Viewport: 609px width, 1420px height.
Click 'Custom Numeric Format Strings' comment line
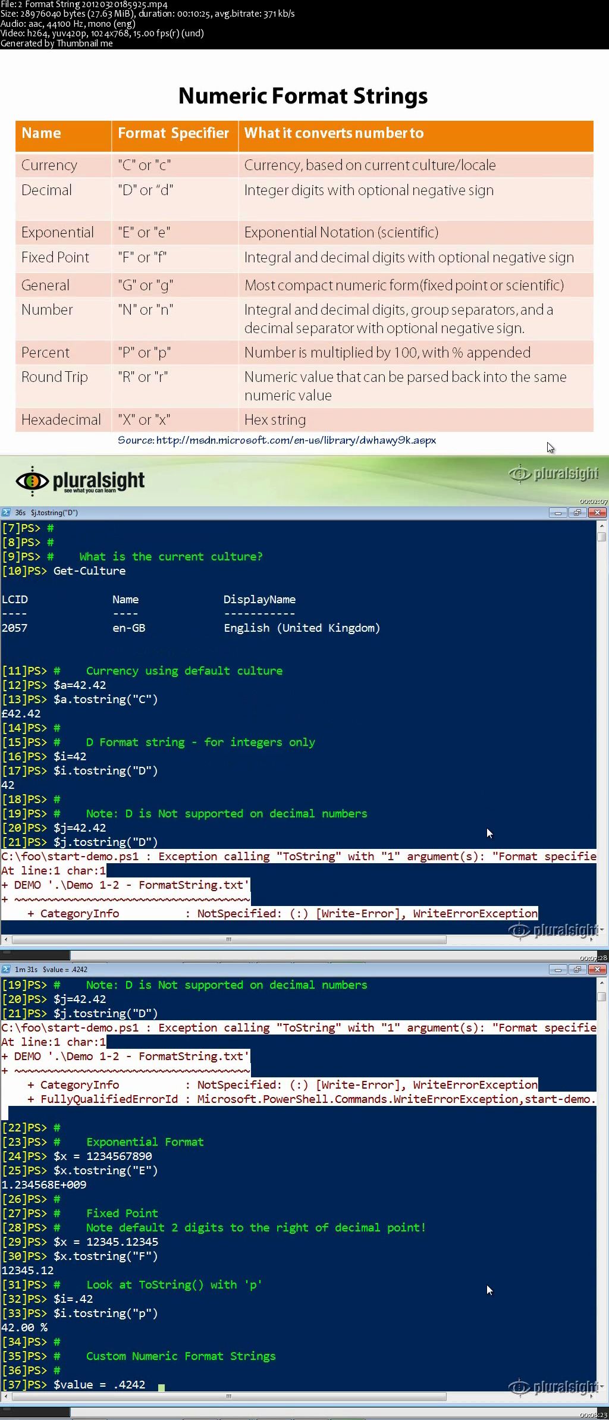point(181,1356)
